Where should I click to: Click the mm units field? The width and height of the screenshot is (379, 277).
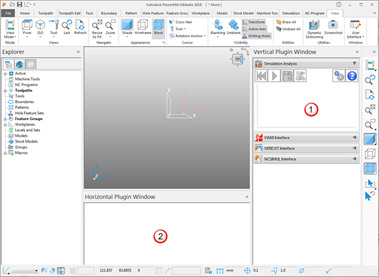click(234, 270)
